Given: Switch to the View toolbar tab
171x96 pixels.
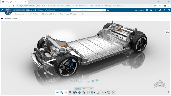Looking at the screenshot, I should (78, 89).
